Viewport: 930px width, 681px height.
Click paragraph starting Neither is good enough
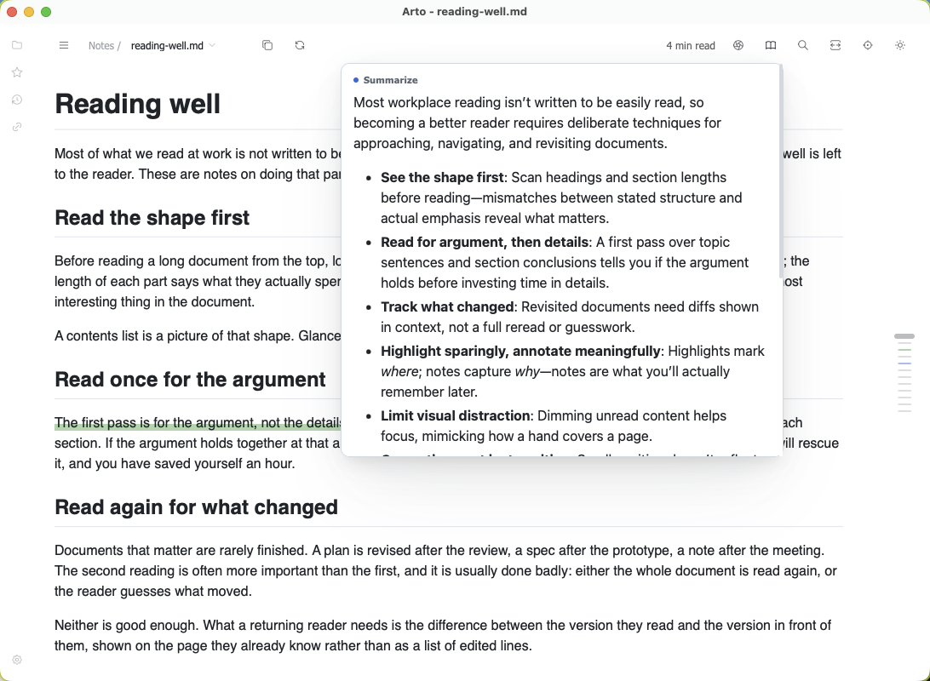[x=443, y=635]
